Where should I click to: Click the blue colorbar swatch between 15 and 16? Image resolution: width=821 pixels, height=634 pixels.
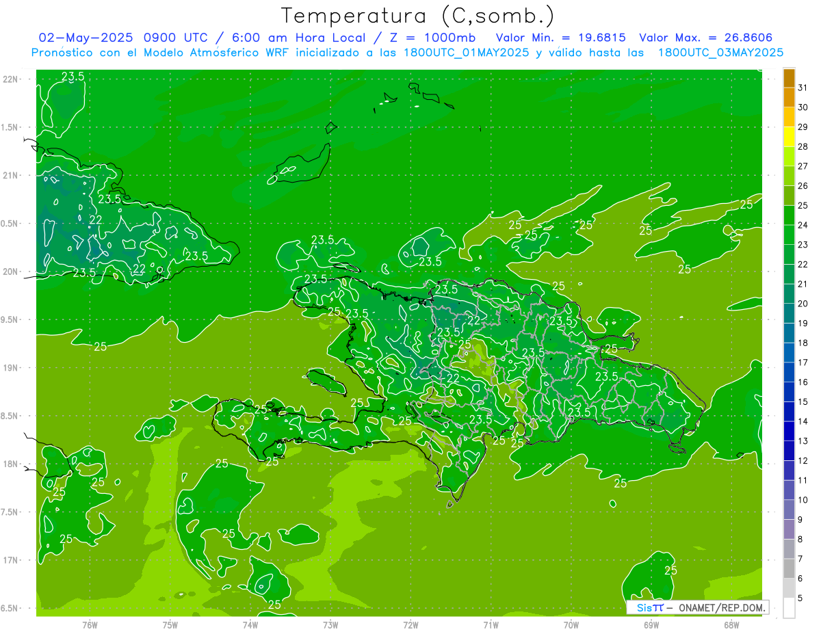789,392
